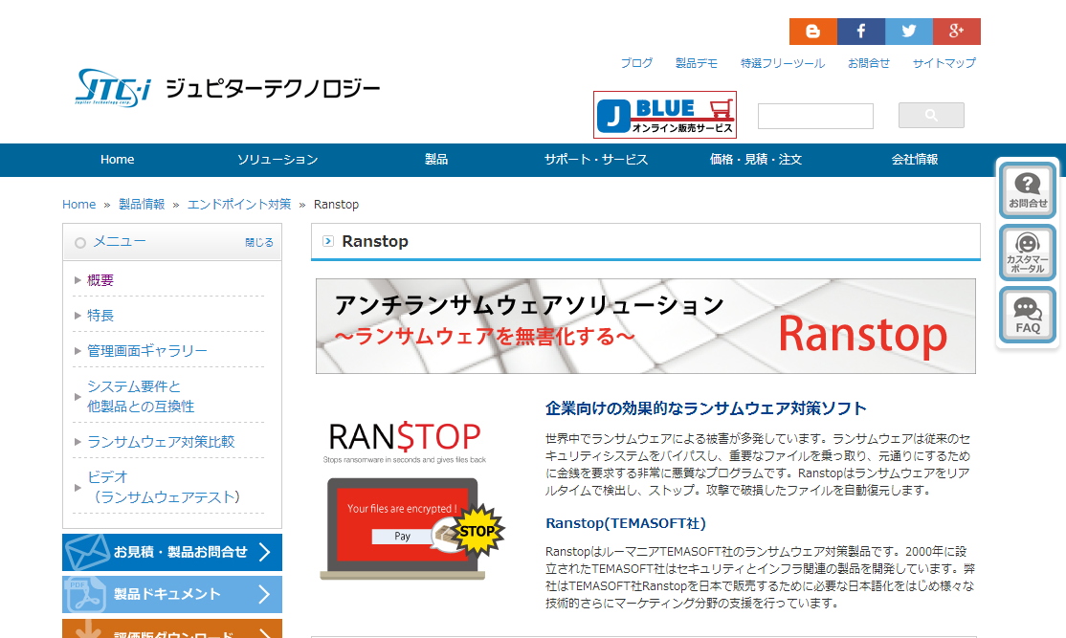Open the カスタマーポータル side icon
The height and width of the screenshot is (638, 1066).
click(1028, 253)
